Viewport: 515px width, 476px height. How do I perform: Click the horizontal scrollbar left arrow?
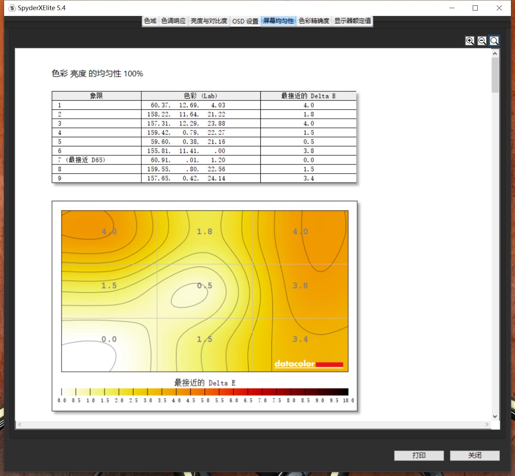pos(20,425)
